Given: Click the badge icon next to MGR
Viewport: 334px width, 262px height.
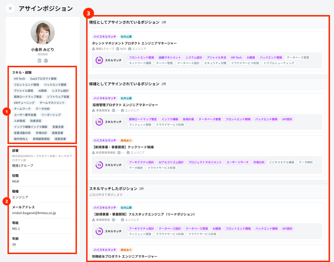Looking at the screenshot, I should click(118, 49).
